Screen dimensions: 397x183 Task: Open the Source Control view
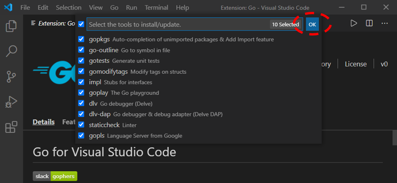point(11,77)
